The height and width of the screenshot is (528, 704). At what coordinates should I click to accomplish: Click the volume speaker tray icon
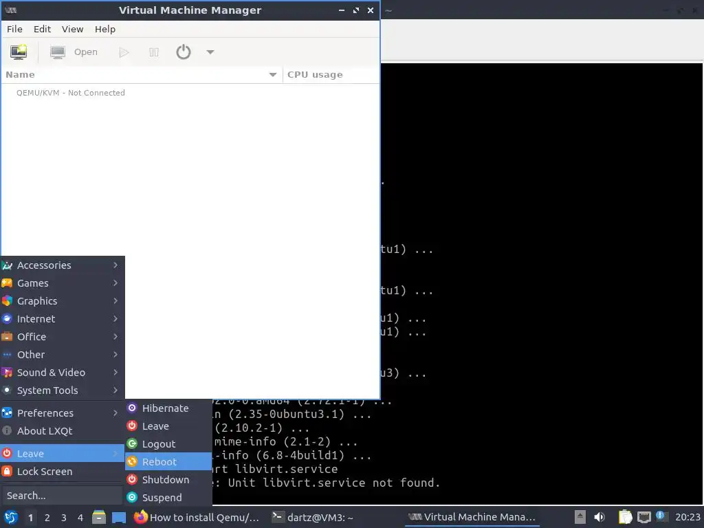tap(599, 517)
